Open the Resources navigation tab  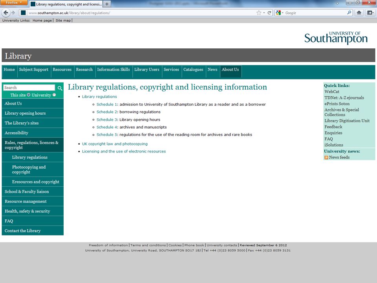pyautogui.click(x=62, y=70)
